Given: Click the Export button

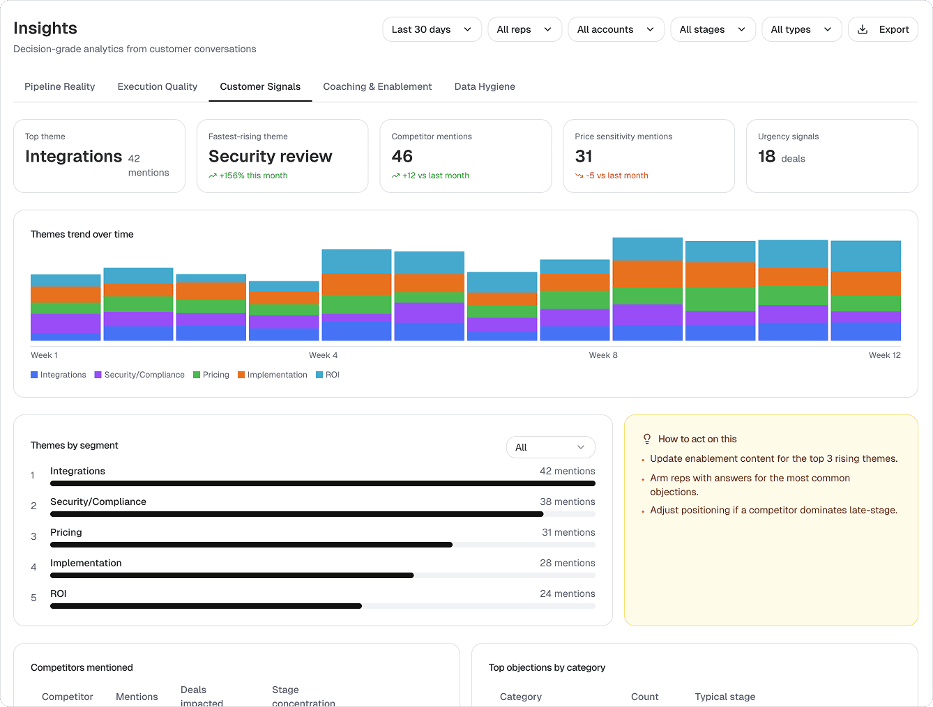Looking at the screenshot, I should [883, 29].
